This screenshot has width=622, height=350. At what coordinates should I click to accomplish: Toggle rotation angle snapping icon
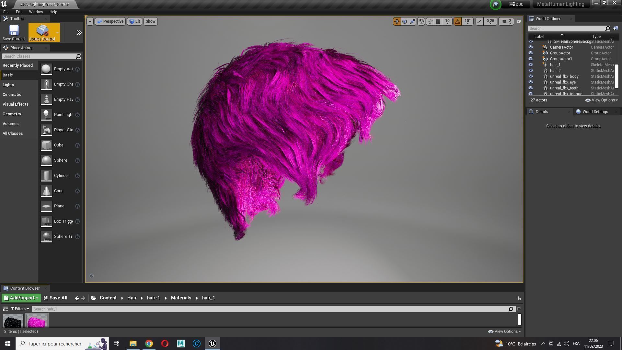pyautogui.click(x=457, y=21)
